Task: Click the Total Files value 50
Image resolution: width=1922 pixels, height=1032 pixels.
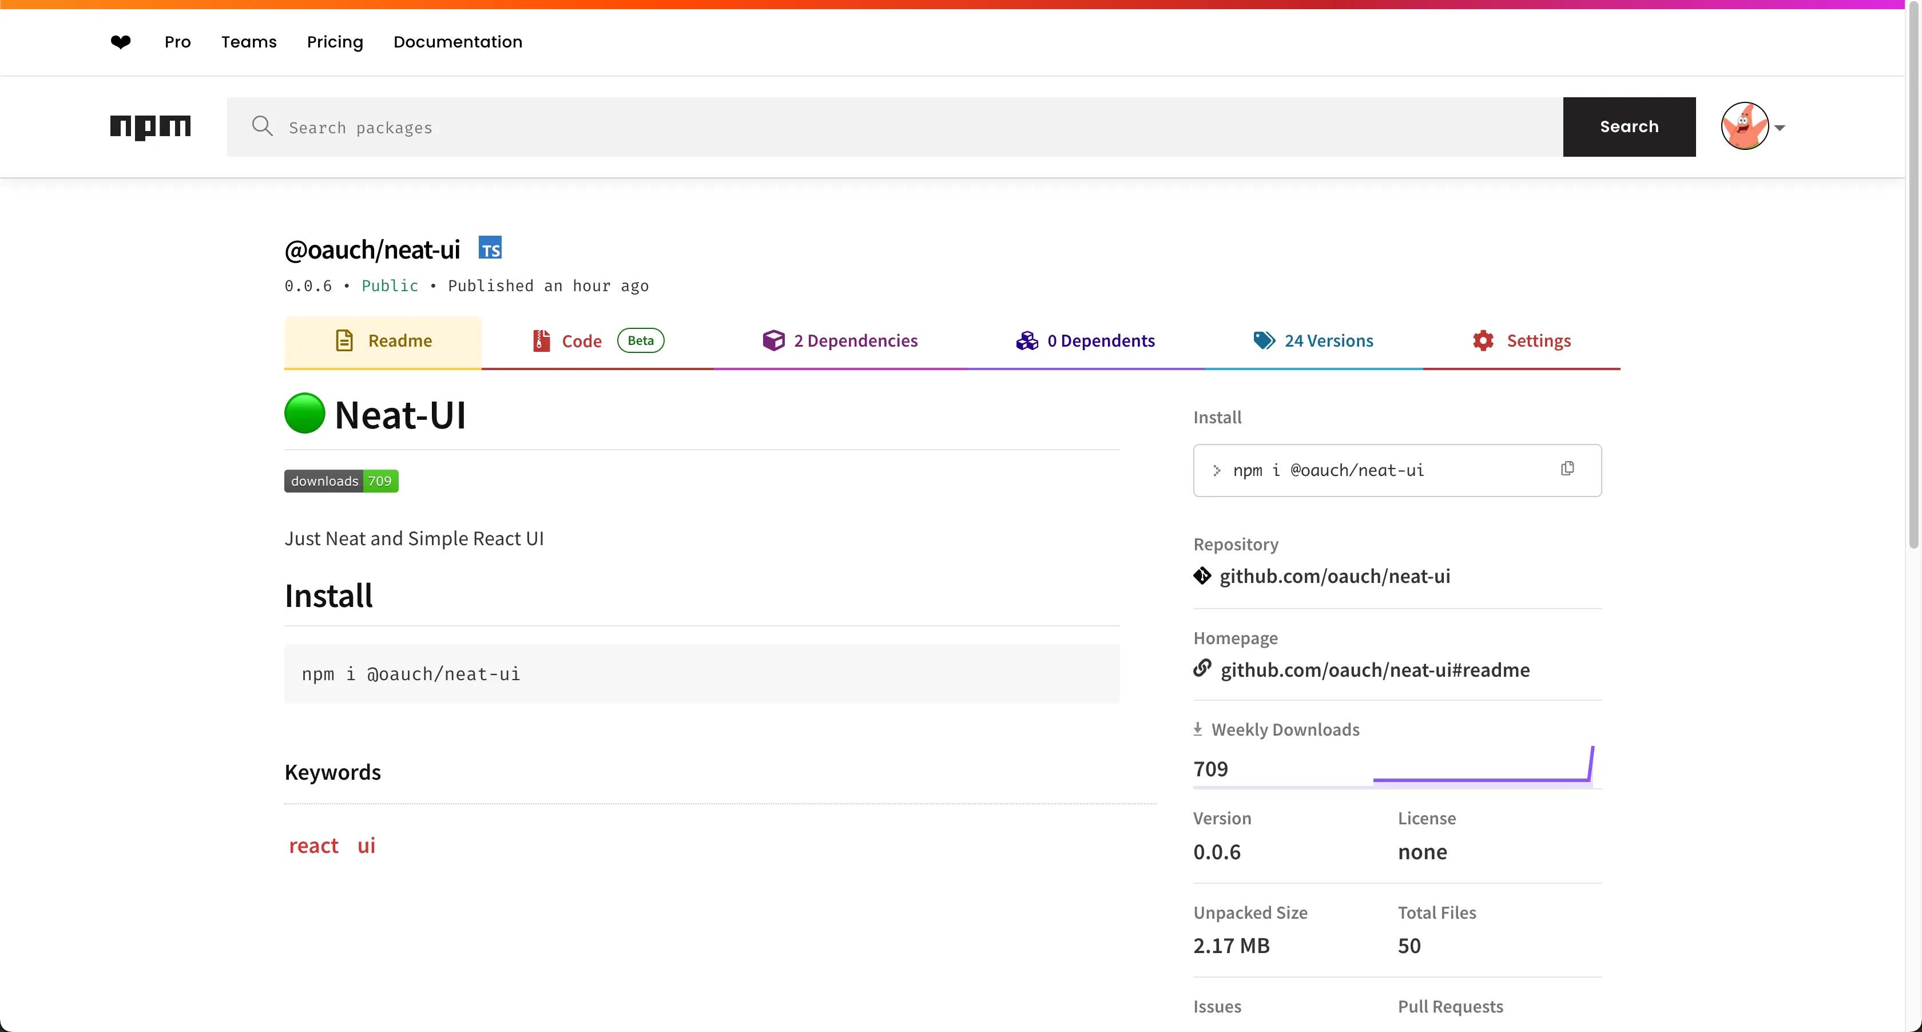Action: point(1409,946)
